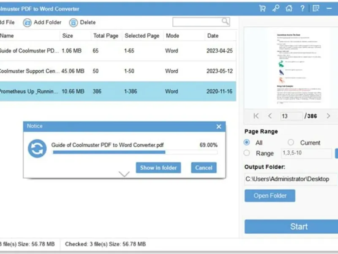This screenshot has width=338, height=254.
Task: Go to previous preview page
Action: (270, 116)
